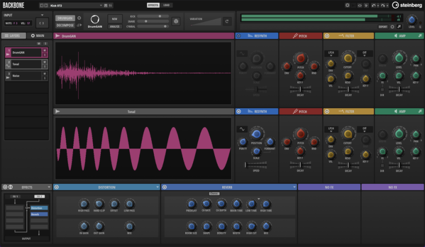425x247 pixels.
Task: Mute the DrumGAN layer with M button
Action: coord(45,50)
